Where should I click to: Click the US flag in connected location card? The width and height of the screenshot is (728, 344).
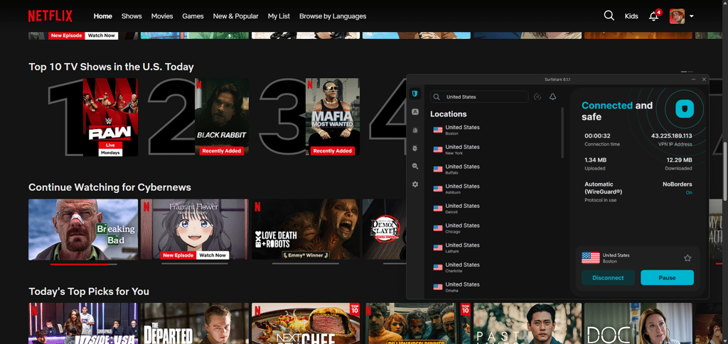[x=591, y=258]
